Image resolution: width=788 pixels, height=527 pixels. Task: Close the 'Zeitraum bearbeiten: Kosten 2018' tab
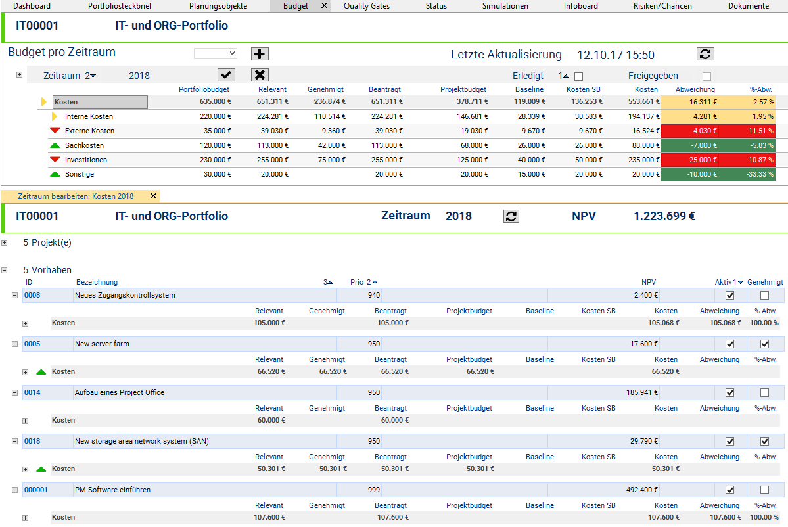(x=153, y=196)
